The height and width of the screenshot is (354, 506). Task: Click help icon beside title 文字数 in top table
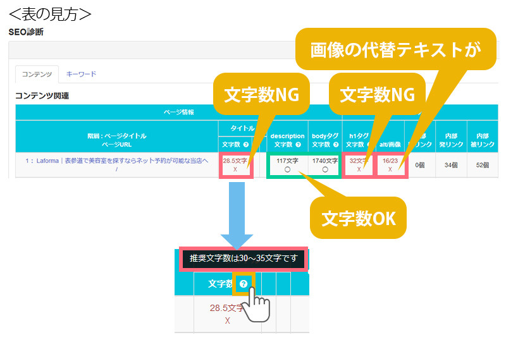click(x=247, y=145)
